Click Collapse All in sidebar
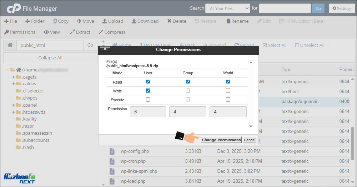 [x=50, y=58]
